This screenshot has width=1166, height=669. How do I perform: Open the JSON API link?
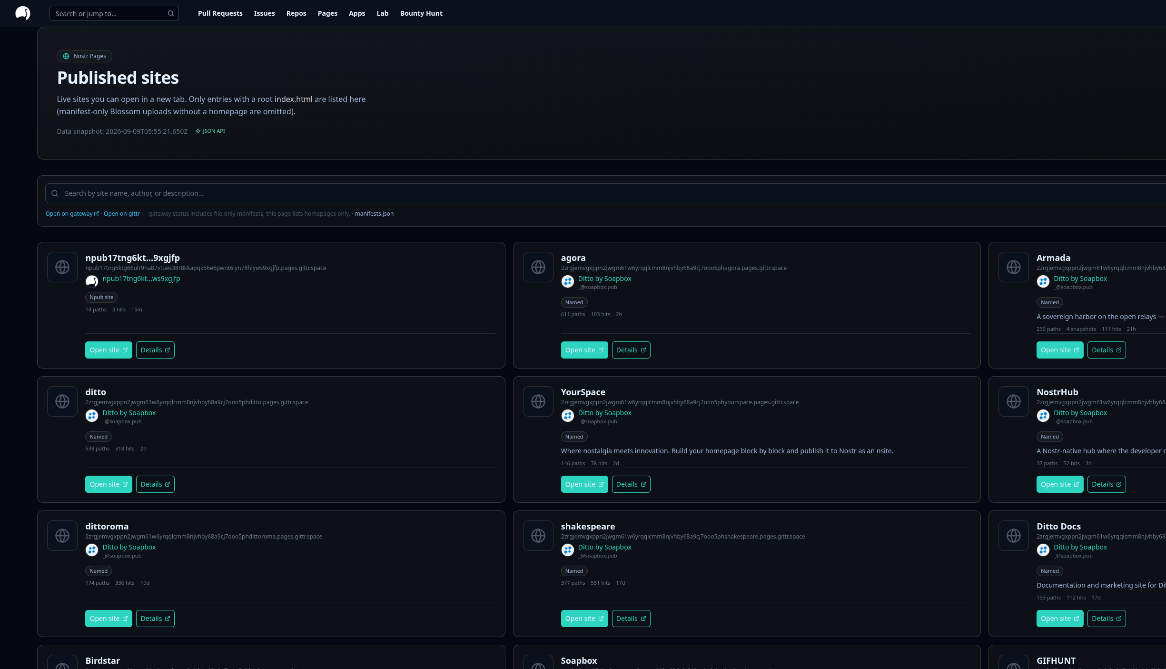(x=210, y=131)
